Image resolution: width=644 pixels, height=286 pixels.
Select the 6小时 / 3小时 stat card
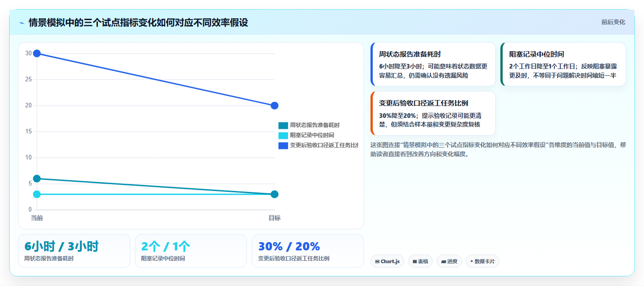pyautogui.click(x=74, y=251)
